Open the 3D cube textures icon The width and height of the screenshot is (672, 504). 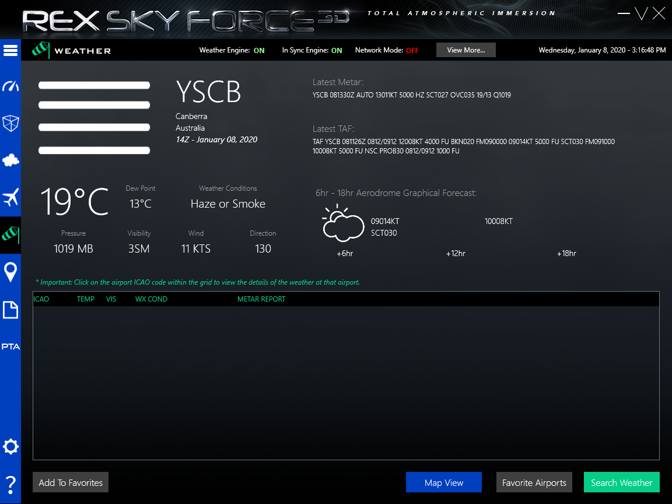point(10,124)
